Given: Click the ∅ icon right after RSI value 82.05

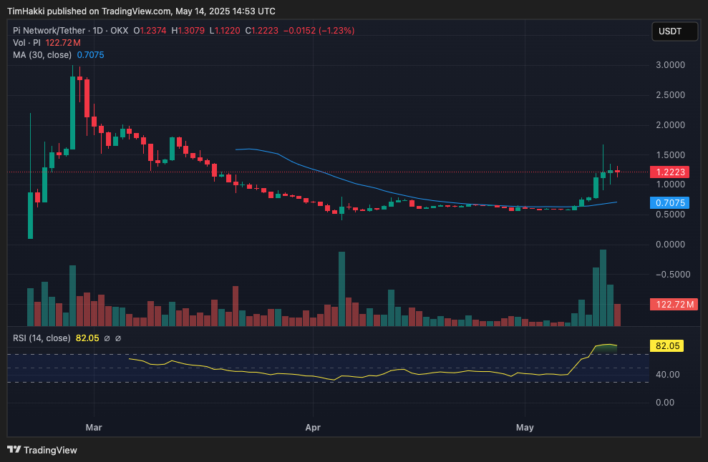Looking at the screenshot, I should coord(107,338).
